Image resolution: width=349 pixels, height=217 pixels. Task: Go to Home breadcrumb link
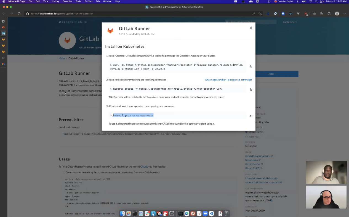click(x=62, y=58)
